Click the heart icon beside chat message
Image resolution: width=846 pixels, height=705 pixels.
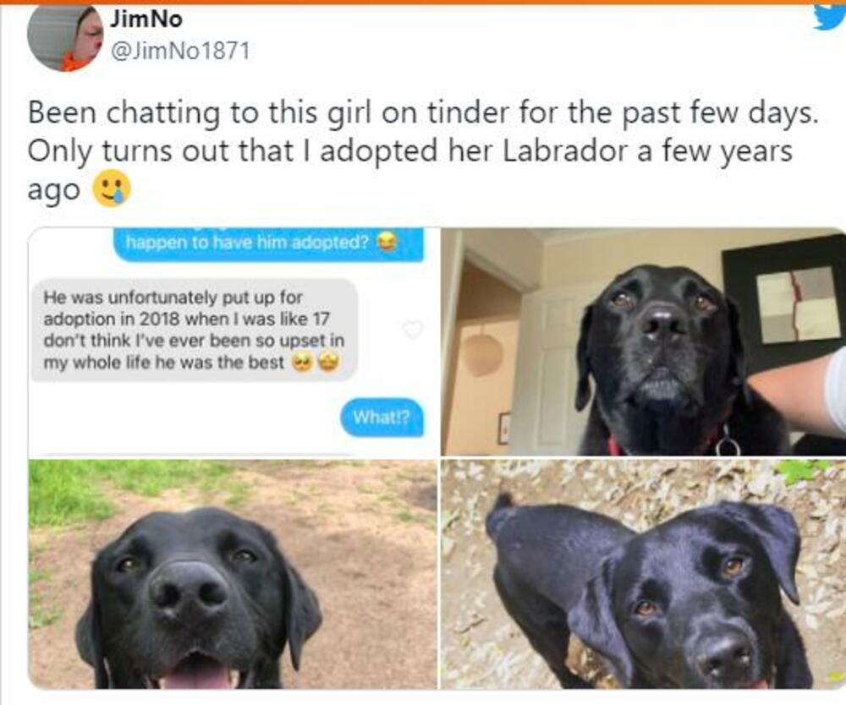413,329
